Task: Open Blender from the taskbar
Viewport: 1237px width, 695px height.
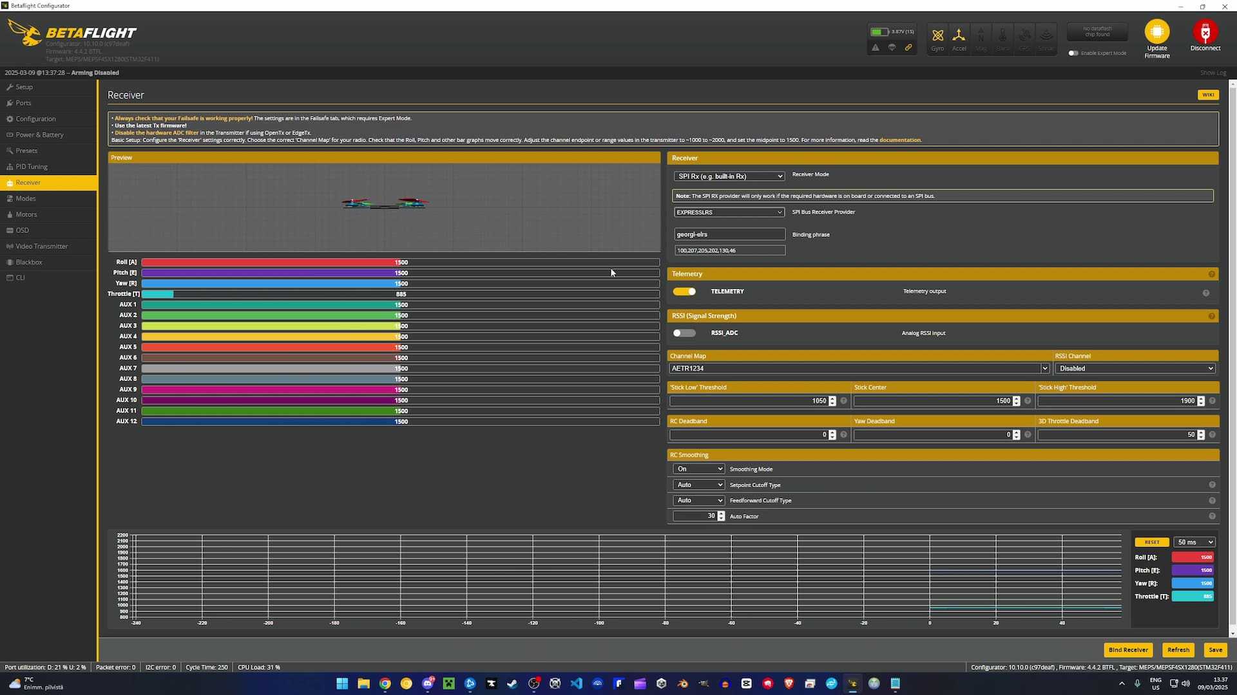Action: click(x=682, y=683)
